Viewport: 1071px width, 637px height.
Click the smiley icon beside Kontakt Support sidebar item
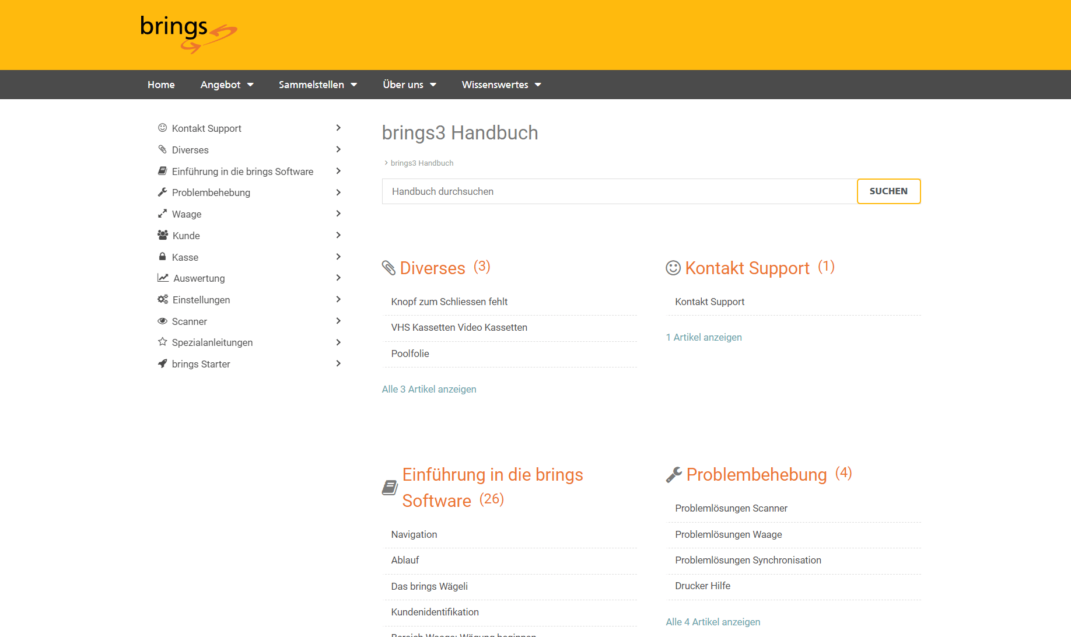tap(162, 128)
